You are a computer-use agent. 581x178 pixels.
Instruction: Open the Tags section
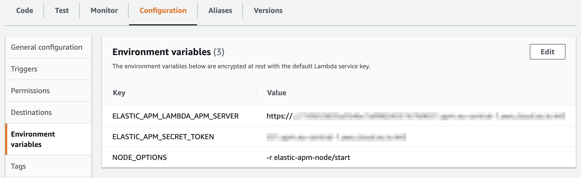click(x=18, y=166)
